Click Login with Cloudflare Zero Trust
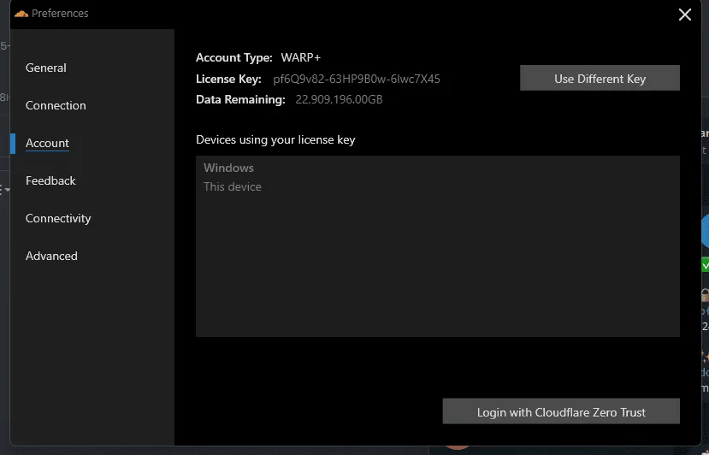This screenshot has width=709, height=455. (x=561, y=411)
